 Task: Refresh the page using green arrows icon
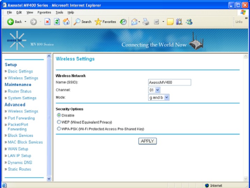(57, 22)
